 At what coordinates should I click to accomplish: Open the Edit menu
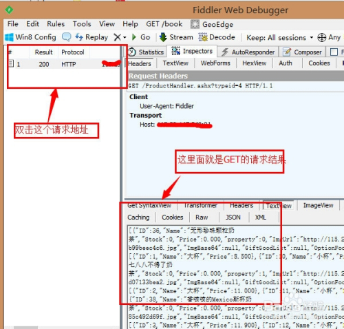32,24
